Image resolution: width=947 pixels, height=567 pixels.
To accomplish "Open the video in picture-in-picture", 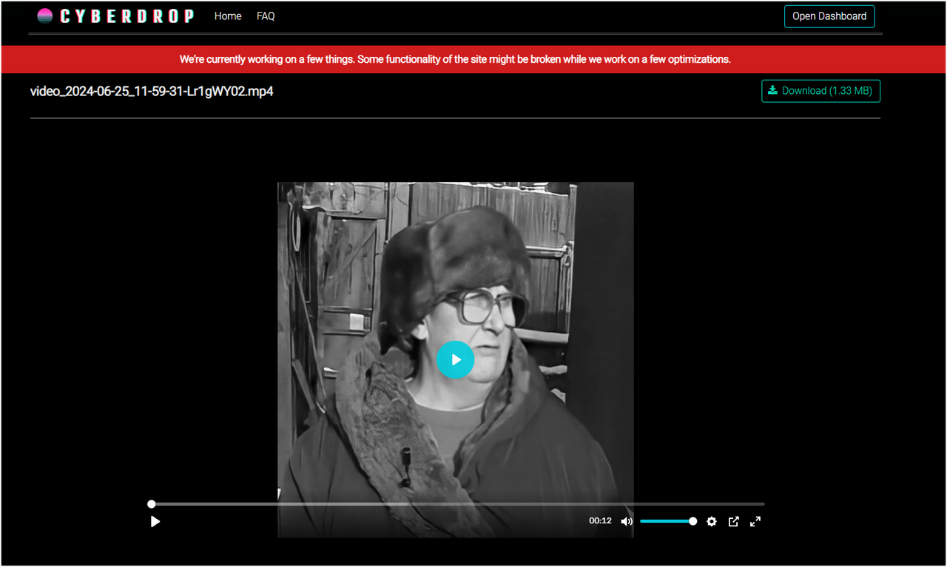I will (733, 521).
